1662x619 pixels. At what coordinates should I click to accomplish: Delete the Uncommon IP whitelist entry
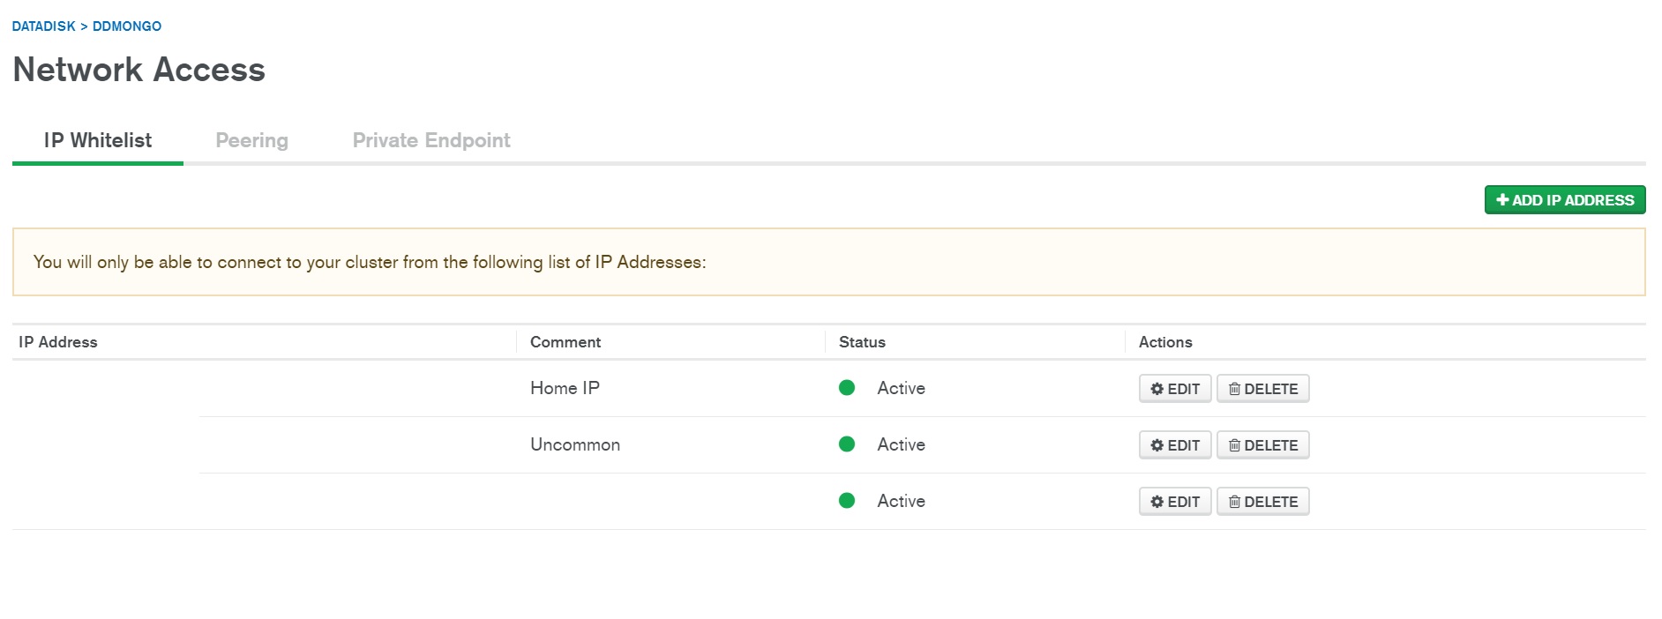click(x=1262, y=445)
